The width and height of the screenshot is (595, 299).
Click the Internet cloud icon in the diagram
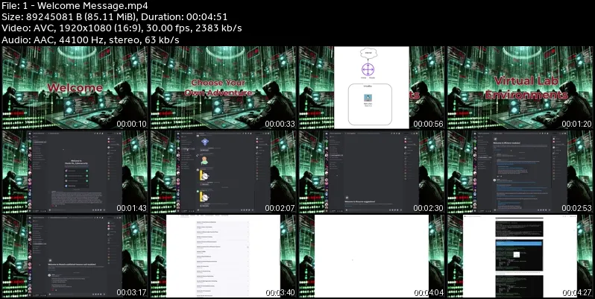tap(368, 53)
